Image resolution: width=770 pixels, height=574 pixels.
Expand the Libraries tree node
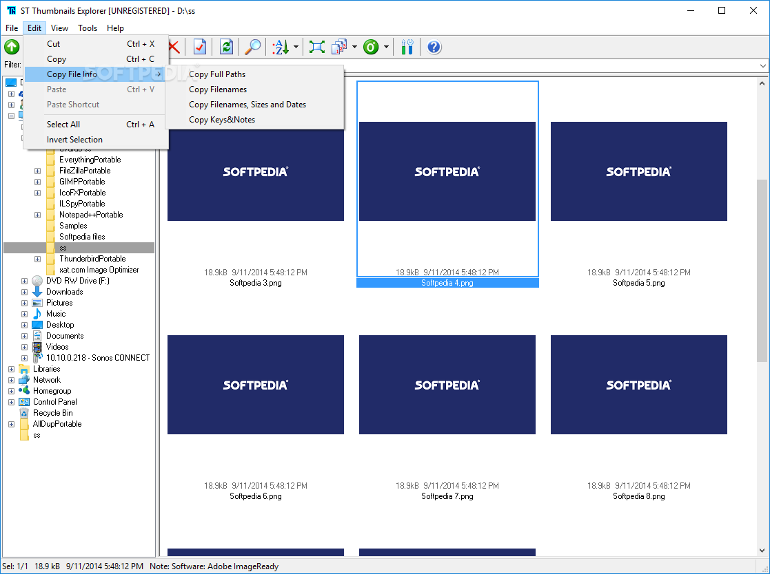[x=11, y=369]
